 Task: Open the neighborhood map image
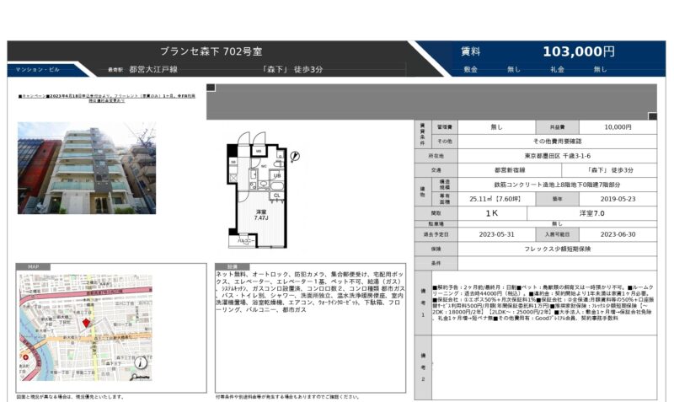tap(86, 327)
